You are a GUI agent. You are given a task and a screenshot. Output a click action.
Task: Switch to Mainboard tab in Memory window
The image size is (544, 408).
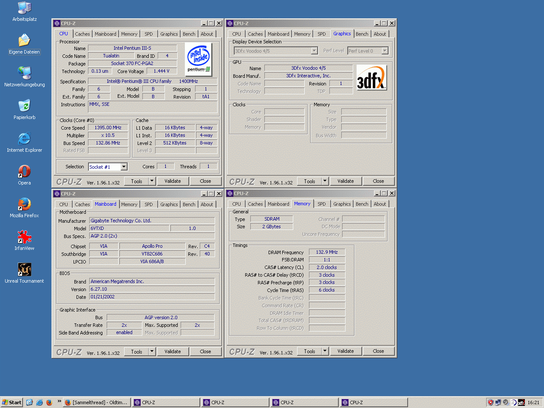coord(278,204)
